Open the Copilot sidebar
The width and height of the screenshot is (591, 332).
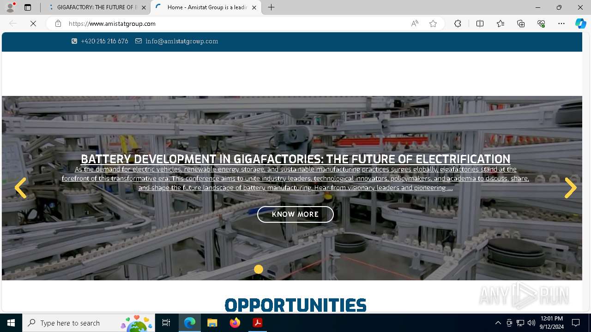pyautogui.click(x=580, y=24)
